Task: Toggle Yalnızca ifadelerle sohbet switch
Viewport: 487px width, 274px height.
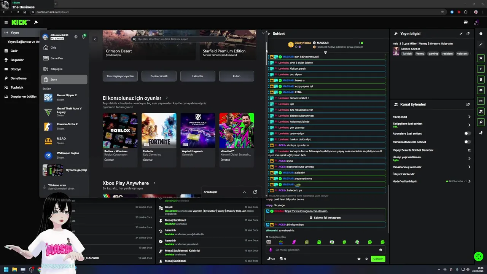Action: click(468, 142)
